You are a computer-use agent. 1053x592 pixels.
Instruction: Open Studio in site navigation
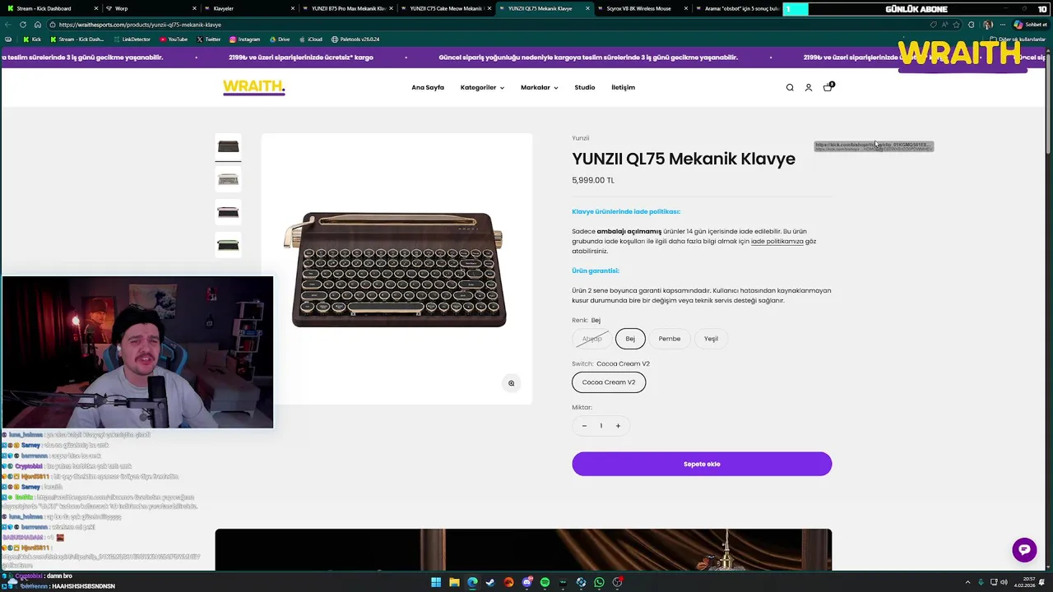[585, 88]
